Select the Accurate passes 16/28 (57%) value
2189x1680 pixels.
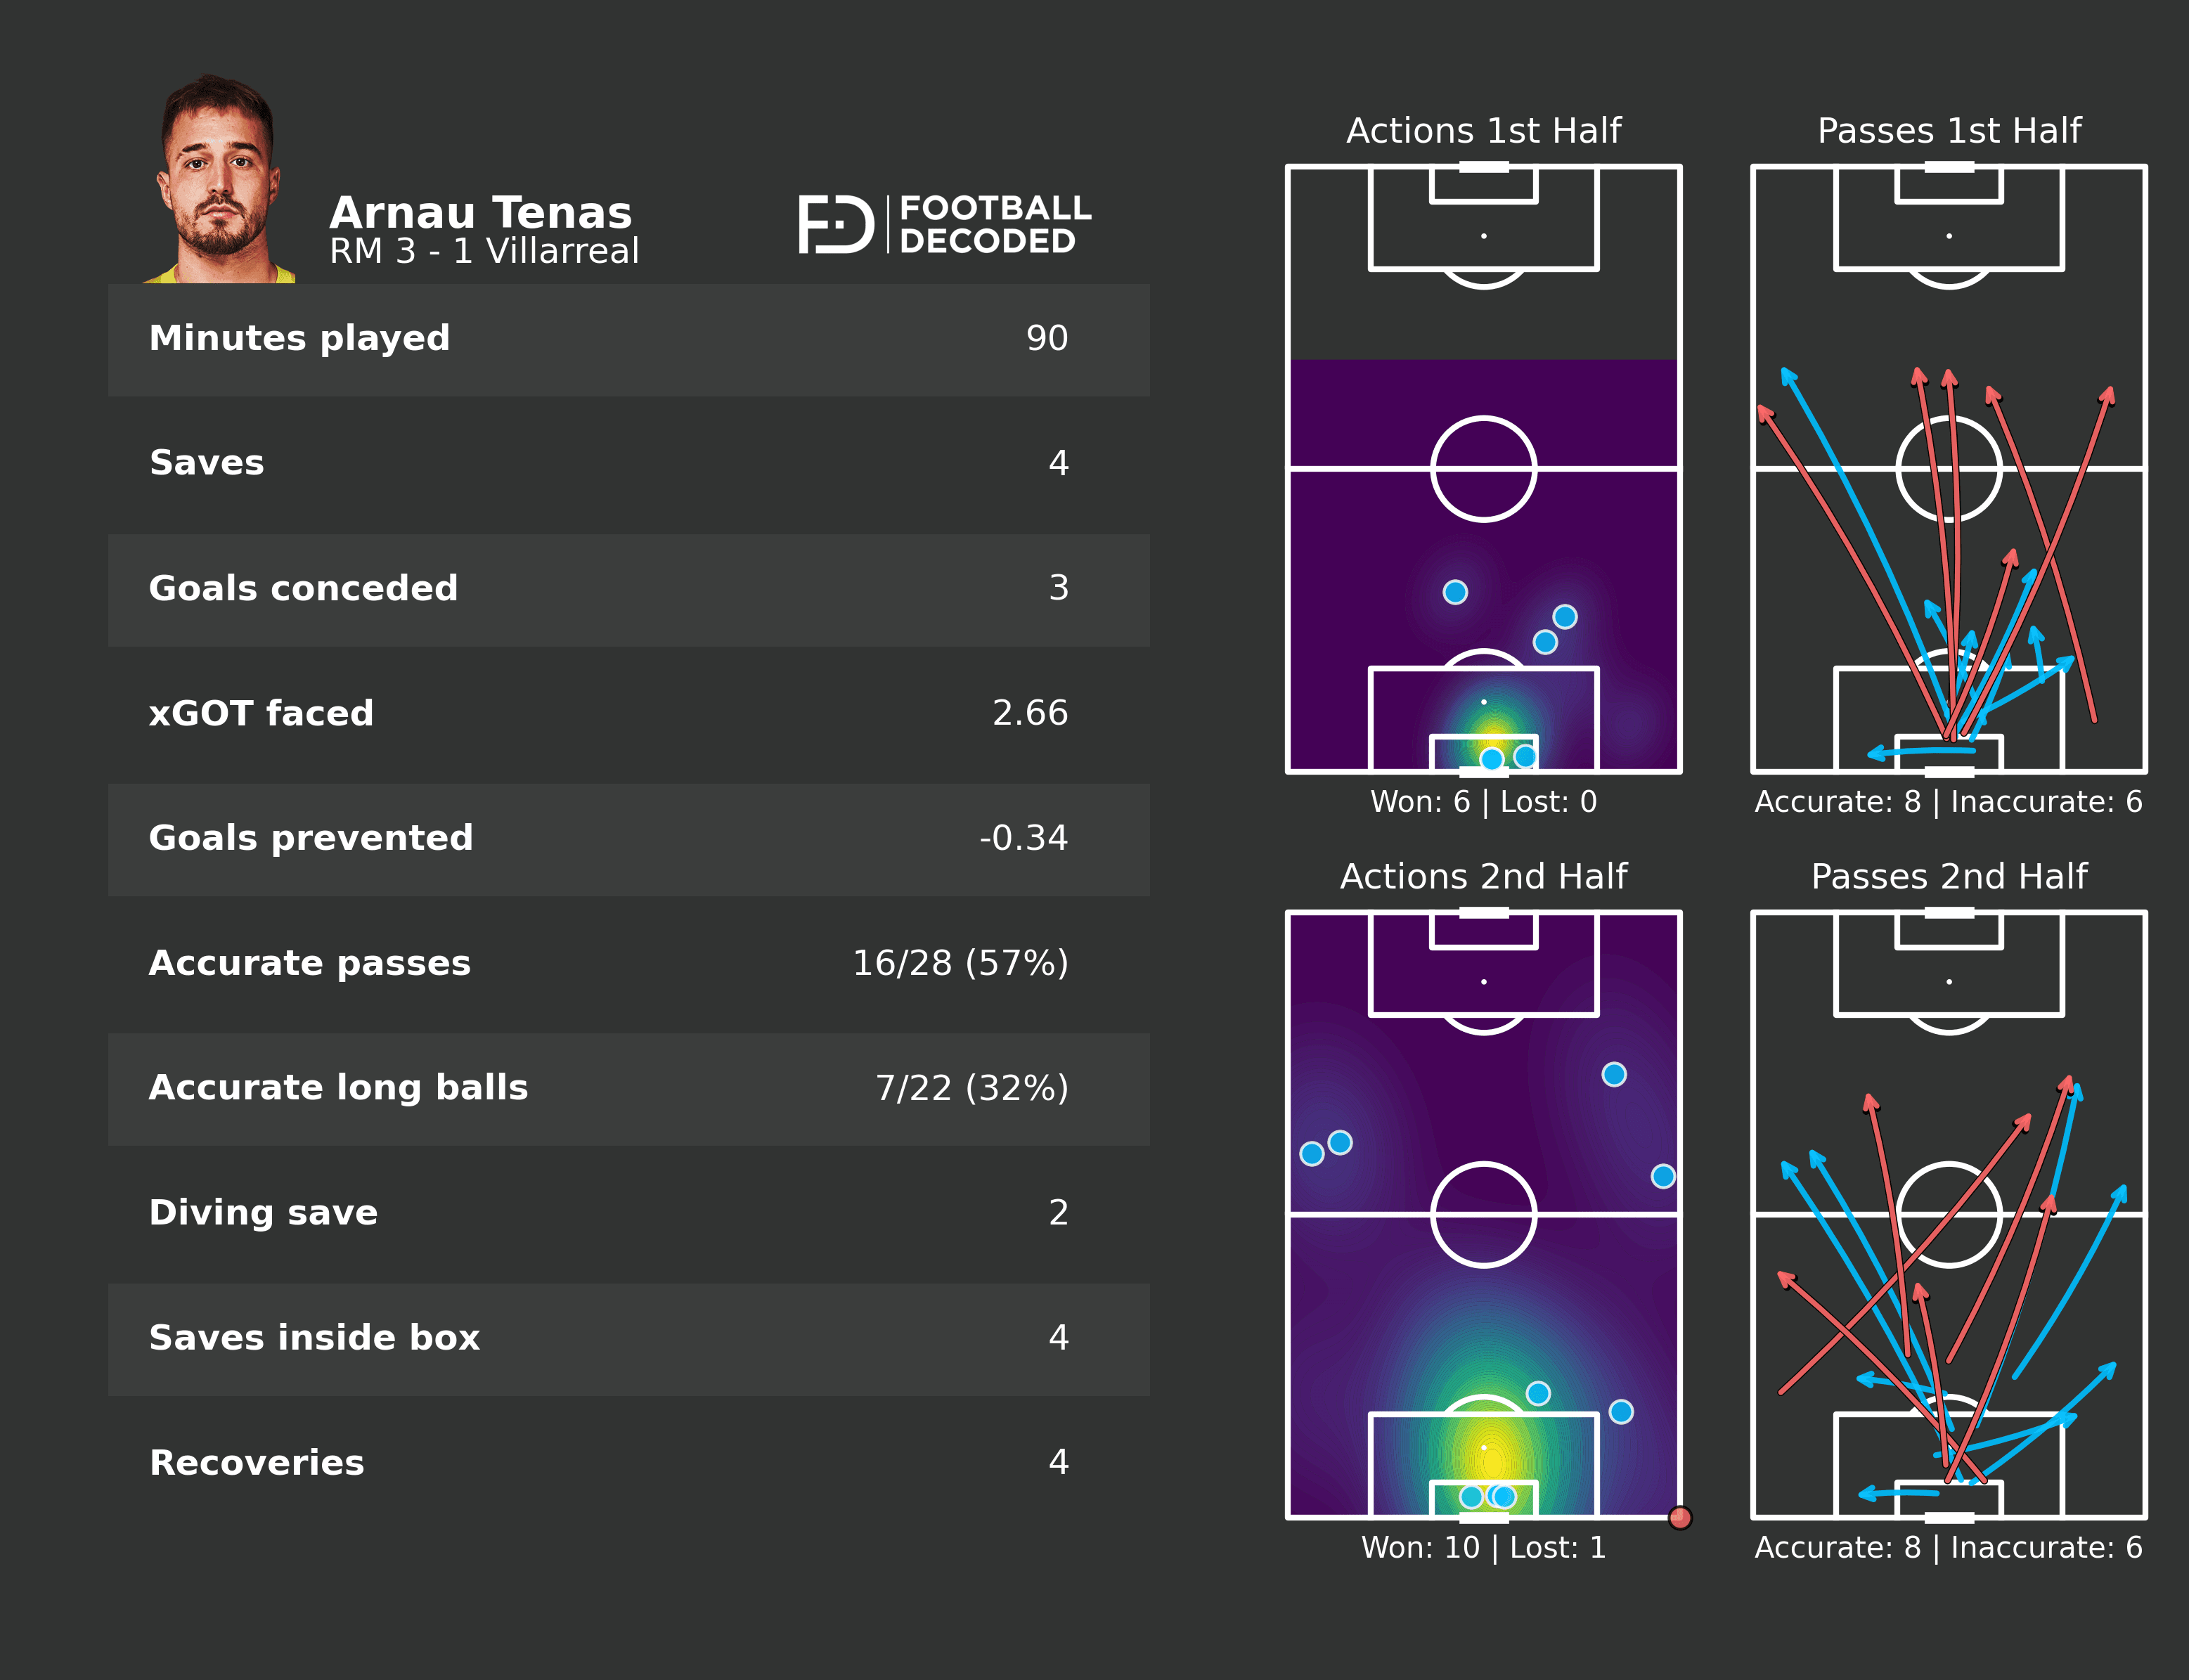pos(959,963)
